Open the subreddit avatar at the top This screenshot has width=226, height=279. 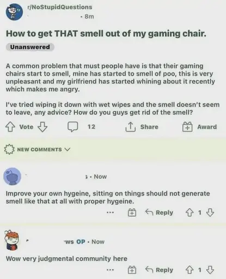[x=15, y=12]
